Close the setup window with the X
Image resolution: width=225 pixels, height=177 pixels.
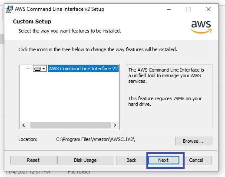click(x=208, y=9)
